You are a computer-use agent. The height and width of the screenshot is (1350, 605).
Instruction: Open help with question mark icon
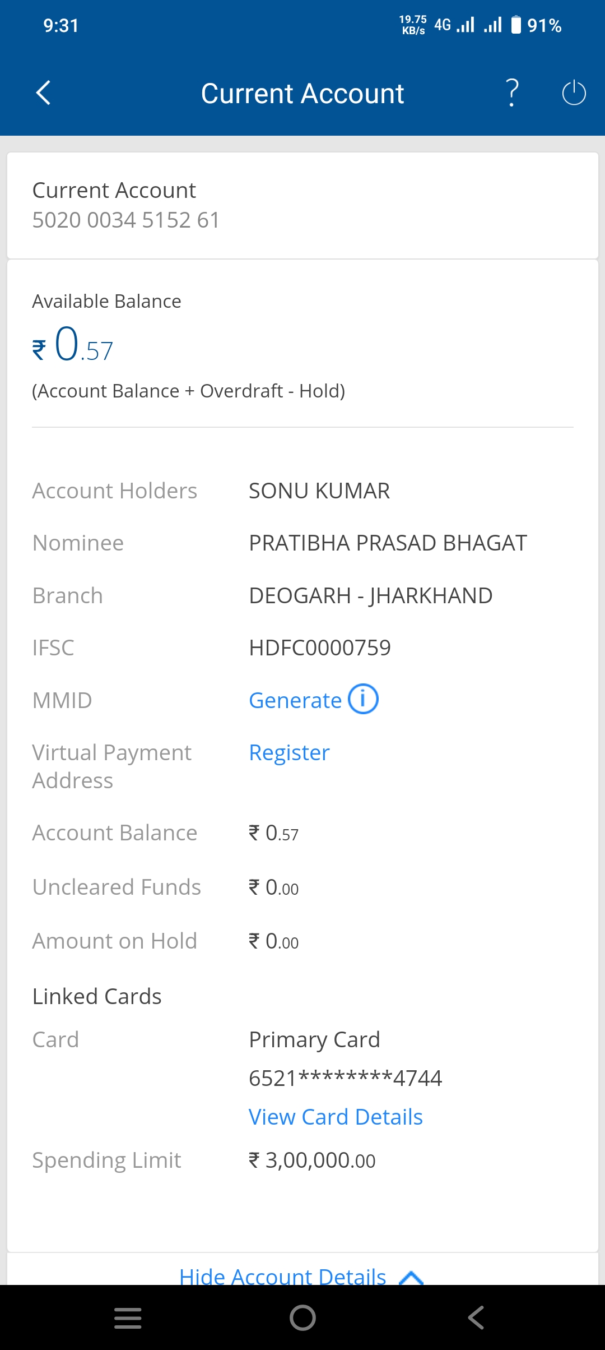(x=512, y=93)
